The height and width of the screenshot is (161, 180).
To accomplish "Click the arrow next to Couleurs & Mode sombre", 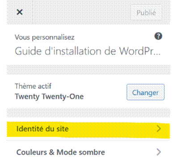I will click(x=159, y=152).
